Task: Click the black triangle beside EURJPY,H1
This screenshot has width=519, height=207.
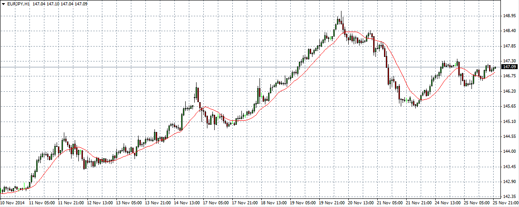Action: point(3,4)
